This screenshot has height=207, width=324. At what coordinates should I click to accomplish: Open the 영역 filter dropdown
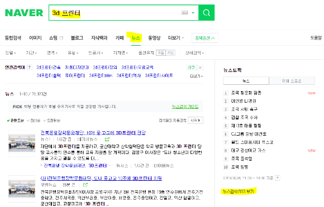point(52,53)
